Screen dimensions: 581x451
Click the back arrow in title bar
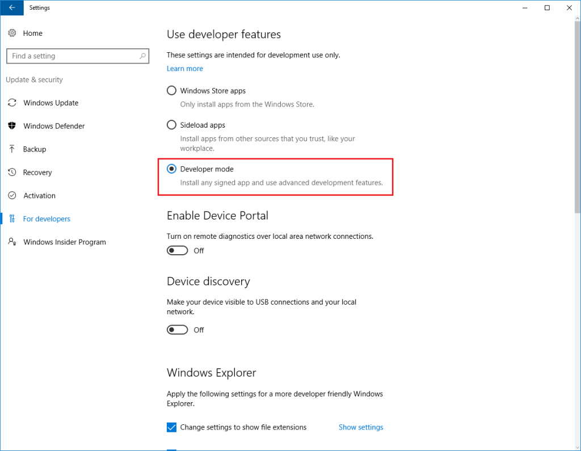(x=12, y=8)
